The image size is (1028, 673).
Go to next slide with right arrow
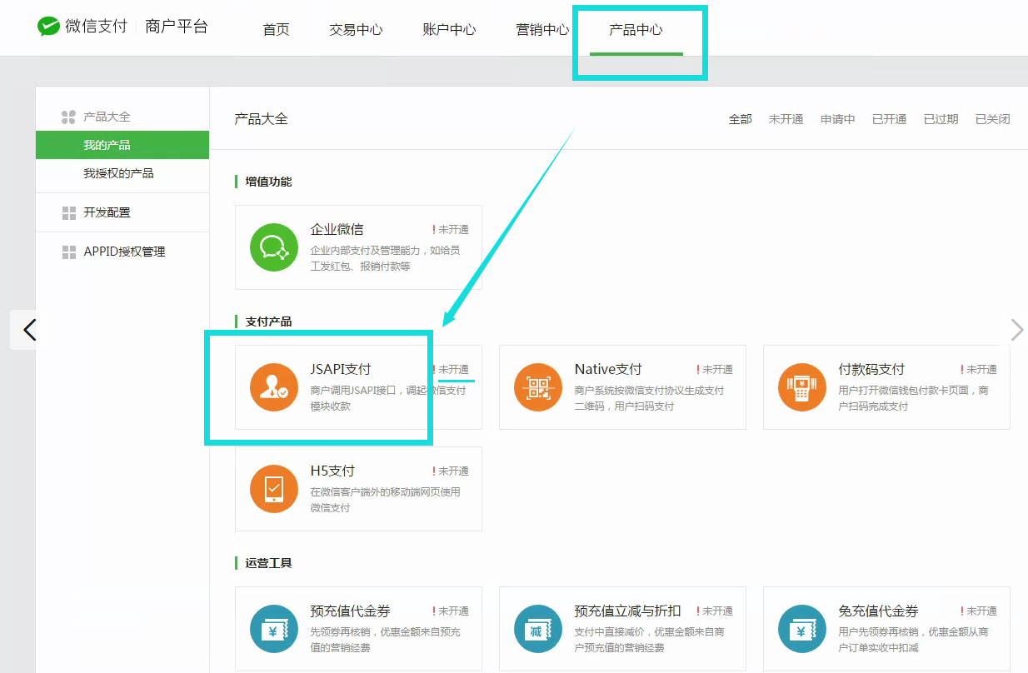point(1016,330)
